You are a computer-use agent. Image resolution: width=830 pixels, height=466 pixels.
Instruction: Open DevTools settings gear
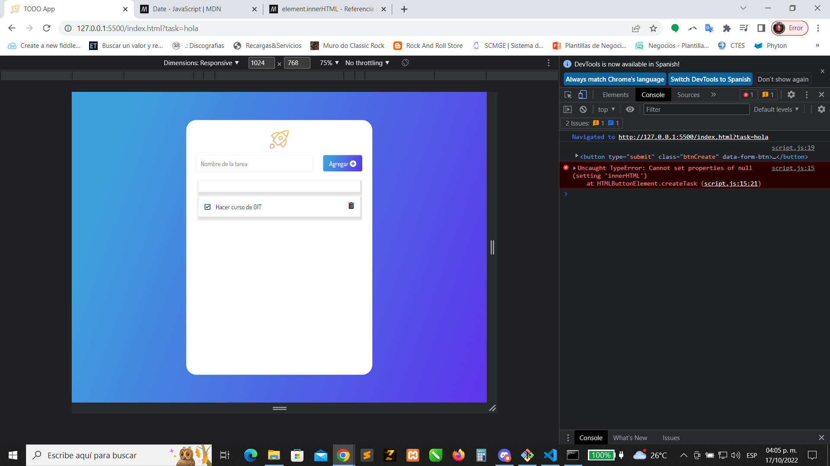point(791,95)
